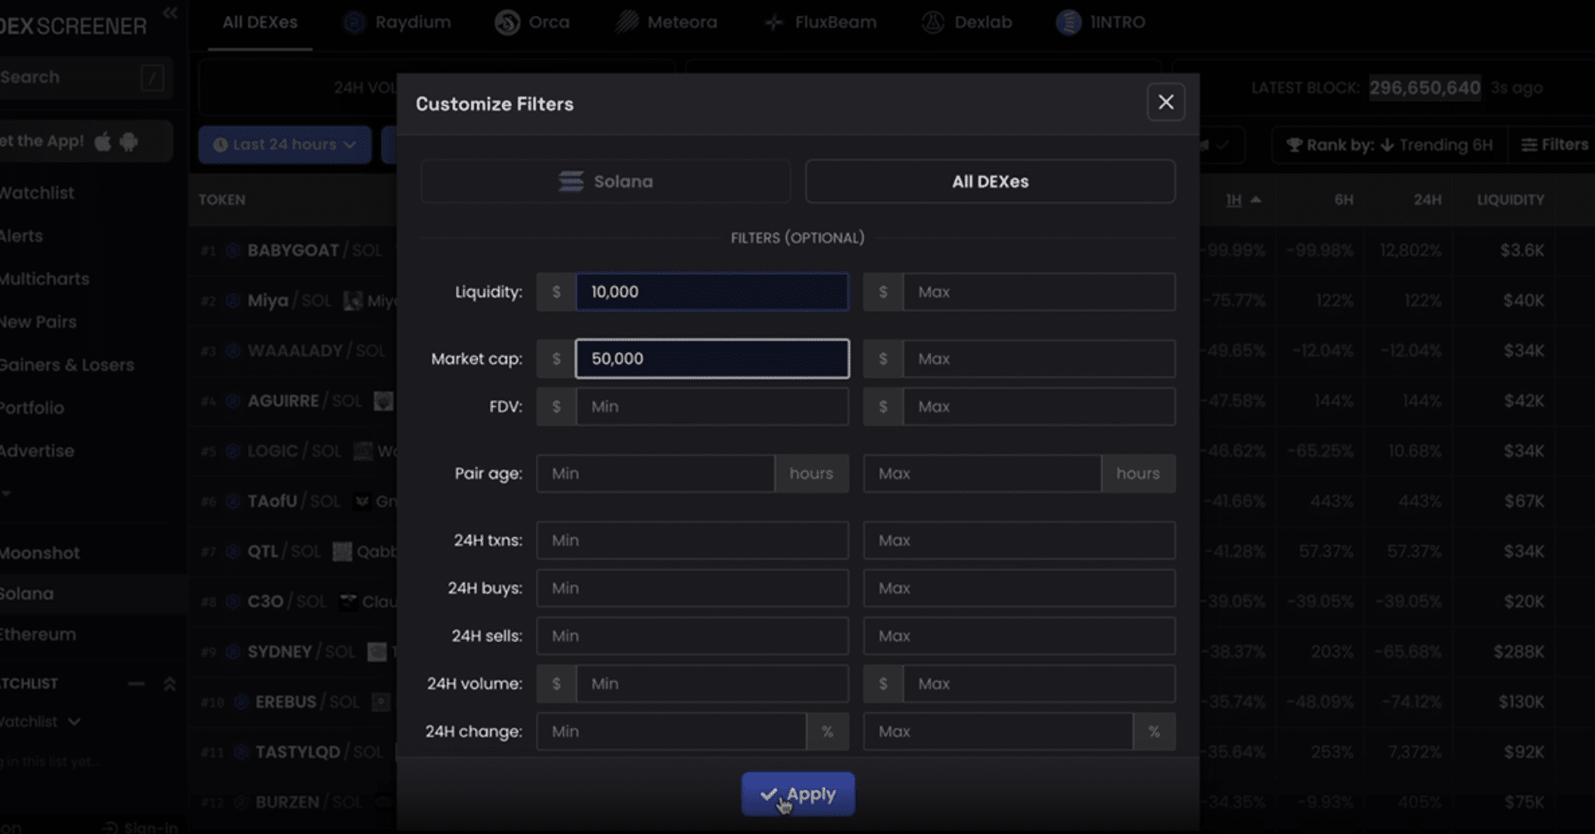Switch to the Meteora tab

[x=667, y=22]
